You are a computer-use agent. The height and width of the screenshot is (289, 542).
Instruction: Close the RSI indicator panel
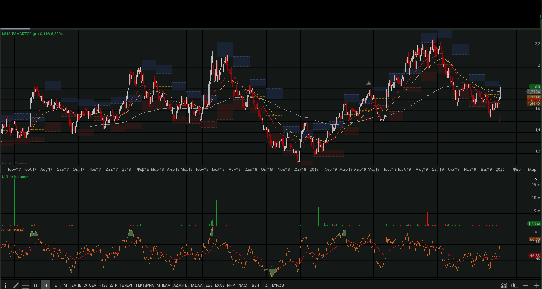click(x=536, y=231)
